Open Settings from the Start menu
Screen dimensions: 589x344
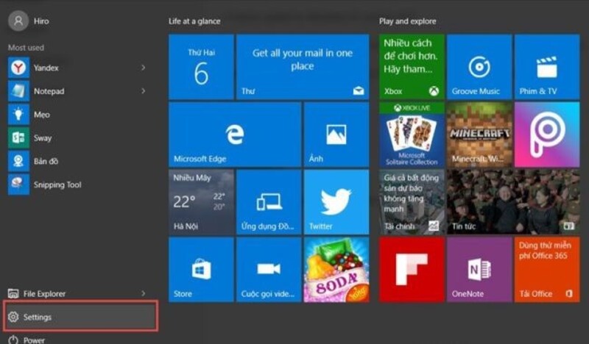click(x=80, y=317)
